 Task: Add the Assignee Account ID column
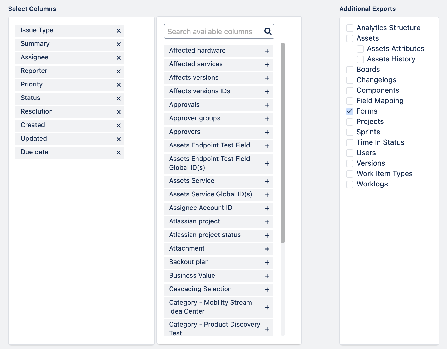[267, 208]
